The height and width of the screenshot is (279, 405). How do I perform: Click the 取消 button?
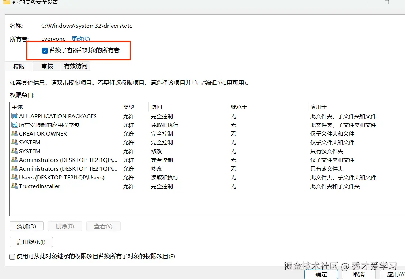359,274
